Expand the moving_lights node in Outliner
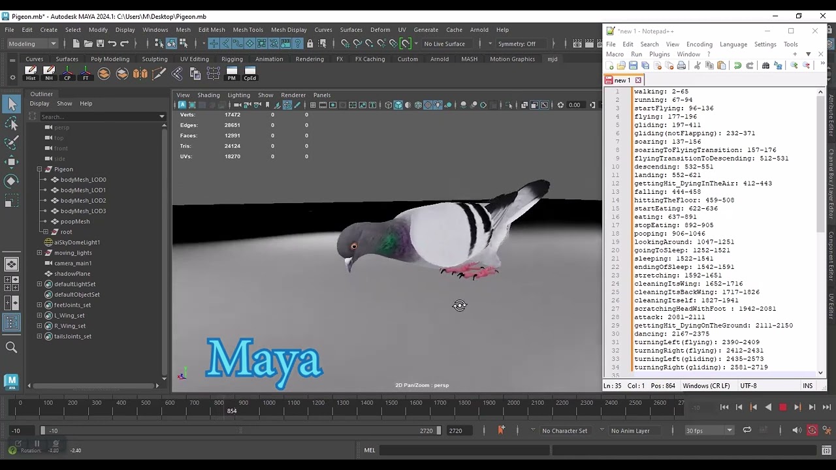The height and width of the screenshot is (470, 836). click(39, 253)
